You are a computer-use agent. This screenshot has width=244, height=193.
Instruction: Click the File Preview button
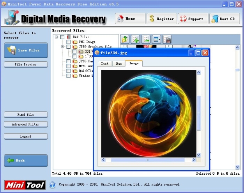[x=26, y=64]
